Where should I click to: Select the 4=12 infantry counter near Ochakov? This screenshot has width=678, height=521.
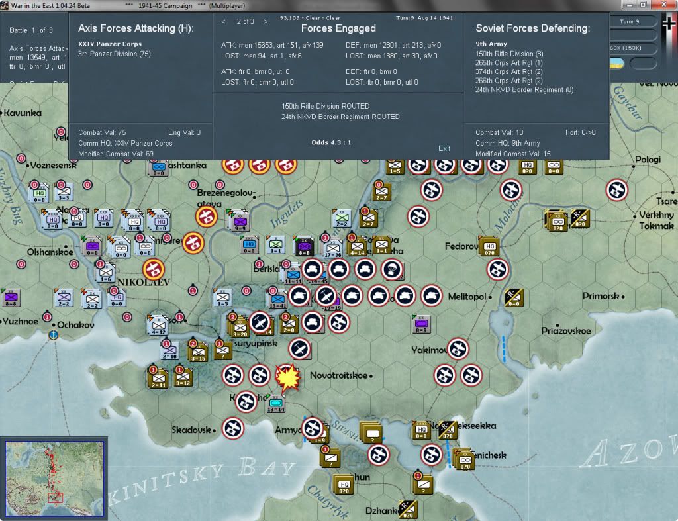[158, 326]
